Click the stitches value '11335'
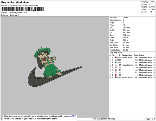Image resolution: width=156 pixels, height=121 pixels. (152, 2)
